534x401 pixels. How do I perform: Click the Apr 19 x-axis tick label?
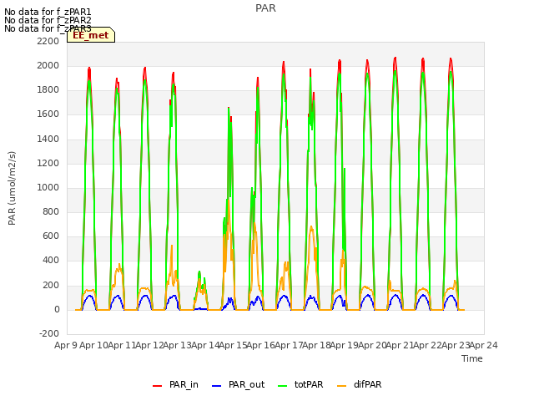[x=345, y=345]
